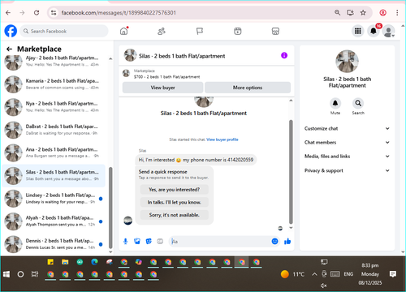Open the Facebook logo home link
406x292 pixels.
point(11,31)
